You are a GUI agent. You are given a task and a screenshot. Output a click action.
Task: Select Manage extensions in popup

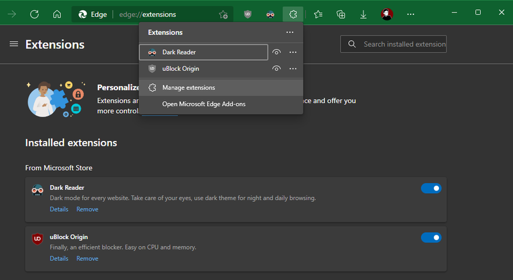[188, 88]
